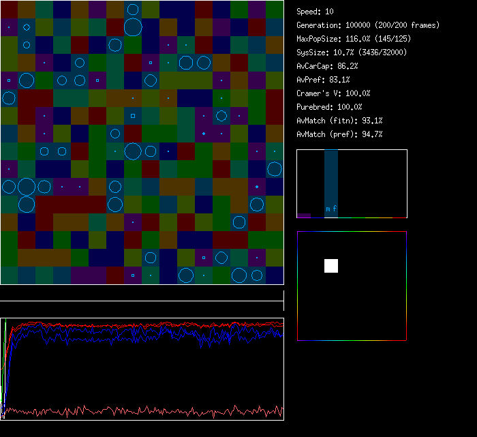The image size is (477, 437).
Task: Click the AvPref 83.1% statistic
Action: [322, 80]
